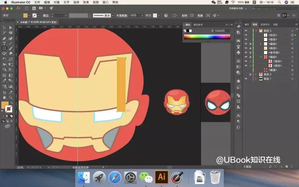This screenshot has height=187, width=299.
Task: Open the 效果 menu
Action: point(86,2)
